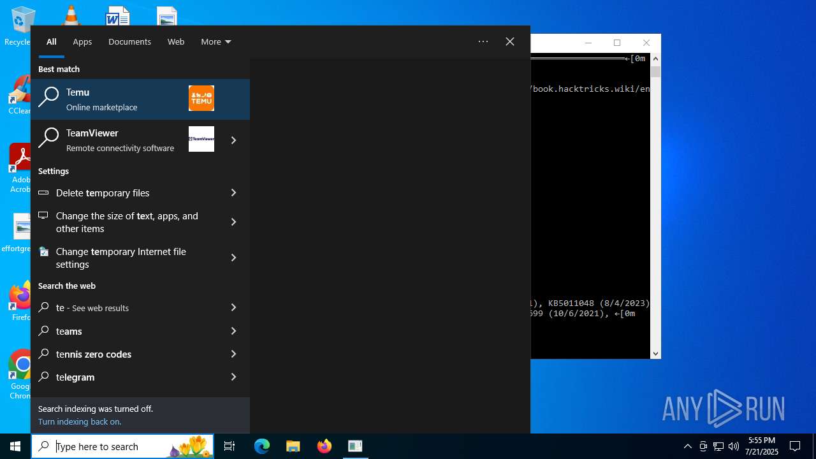Select the 'telegram' web suggestion
816x459 pixels.
point(124,377)
